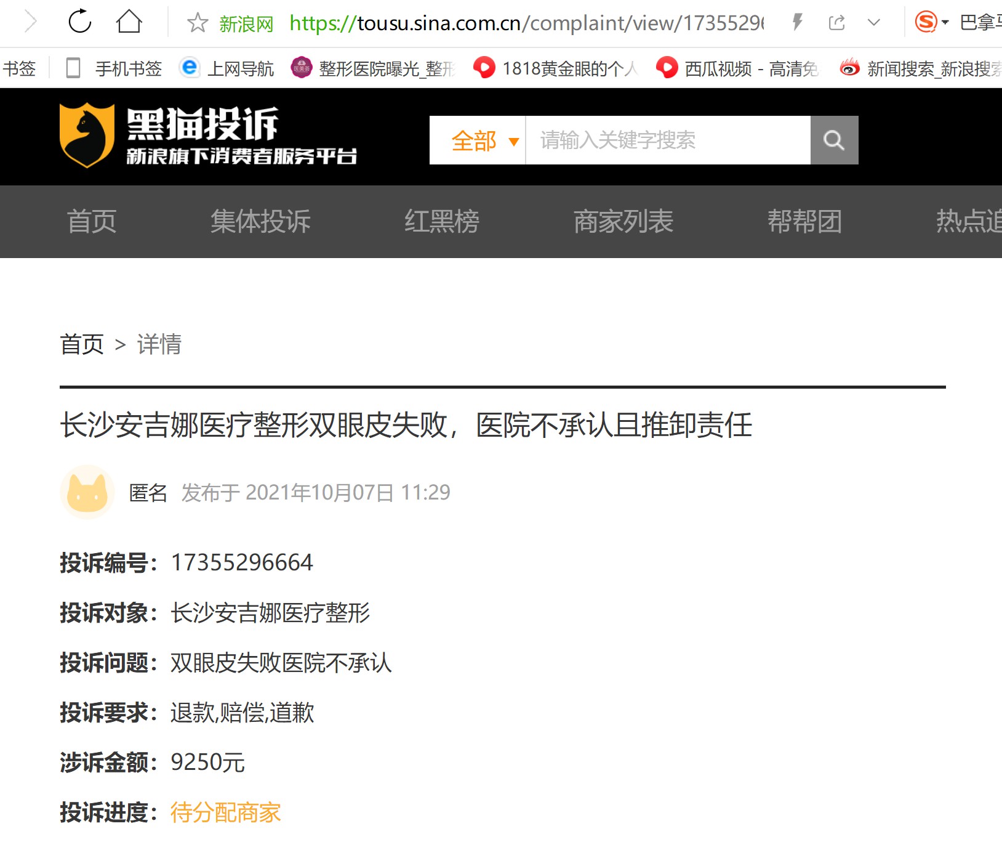Click 投诉对象 value 长沙安吉娜医疗整形
Screen dimensions: 1002x850
click(x=270, y=613)
